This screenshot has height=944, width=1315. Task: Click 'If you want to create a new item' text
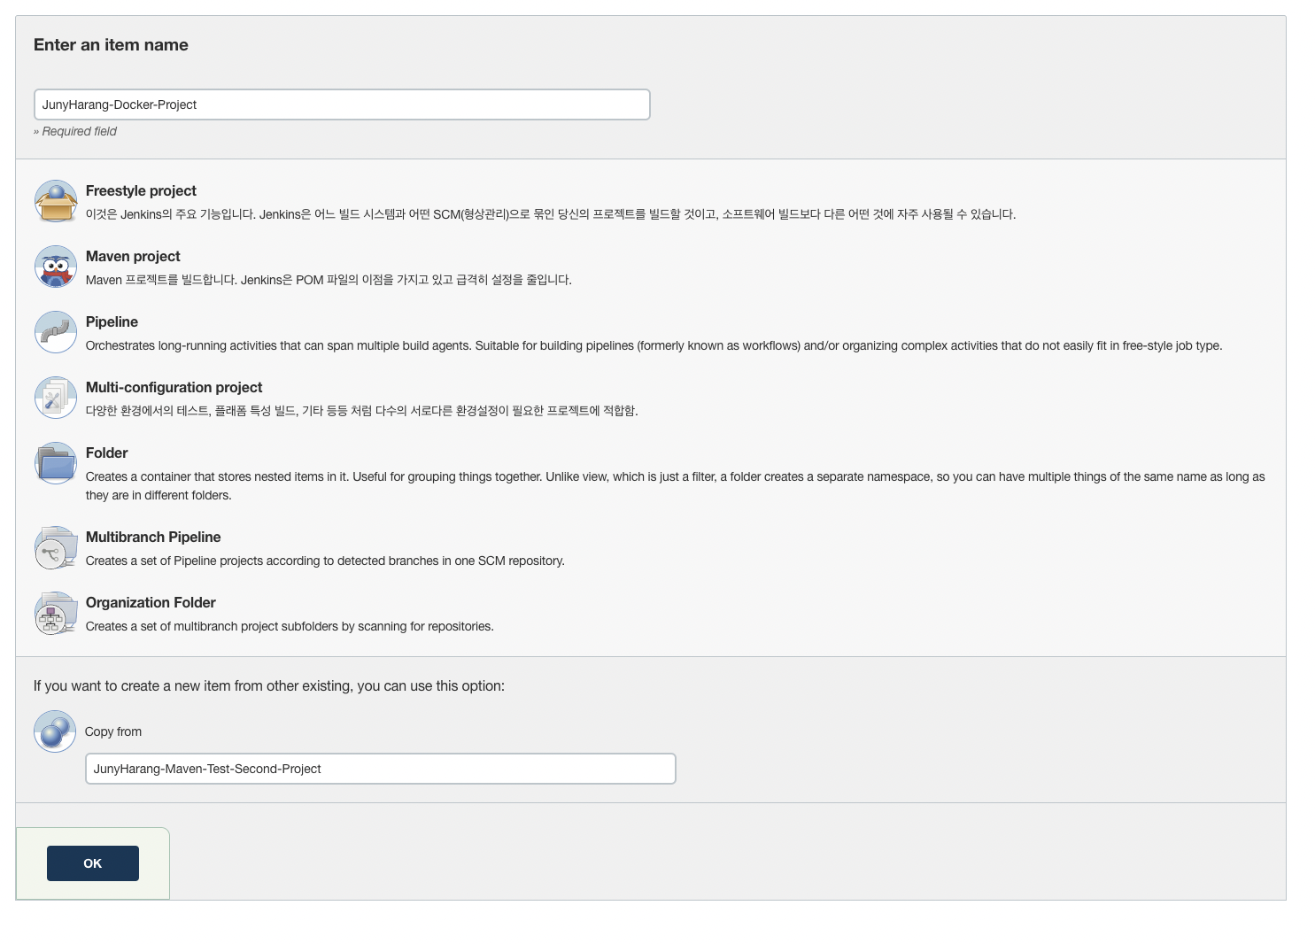point(269,685)
